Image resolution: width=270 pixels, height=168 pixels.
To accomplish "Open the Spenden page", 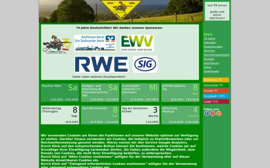I will tap(210, 43).
